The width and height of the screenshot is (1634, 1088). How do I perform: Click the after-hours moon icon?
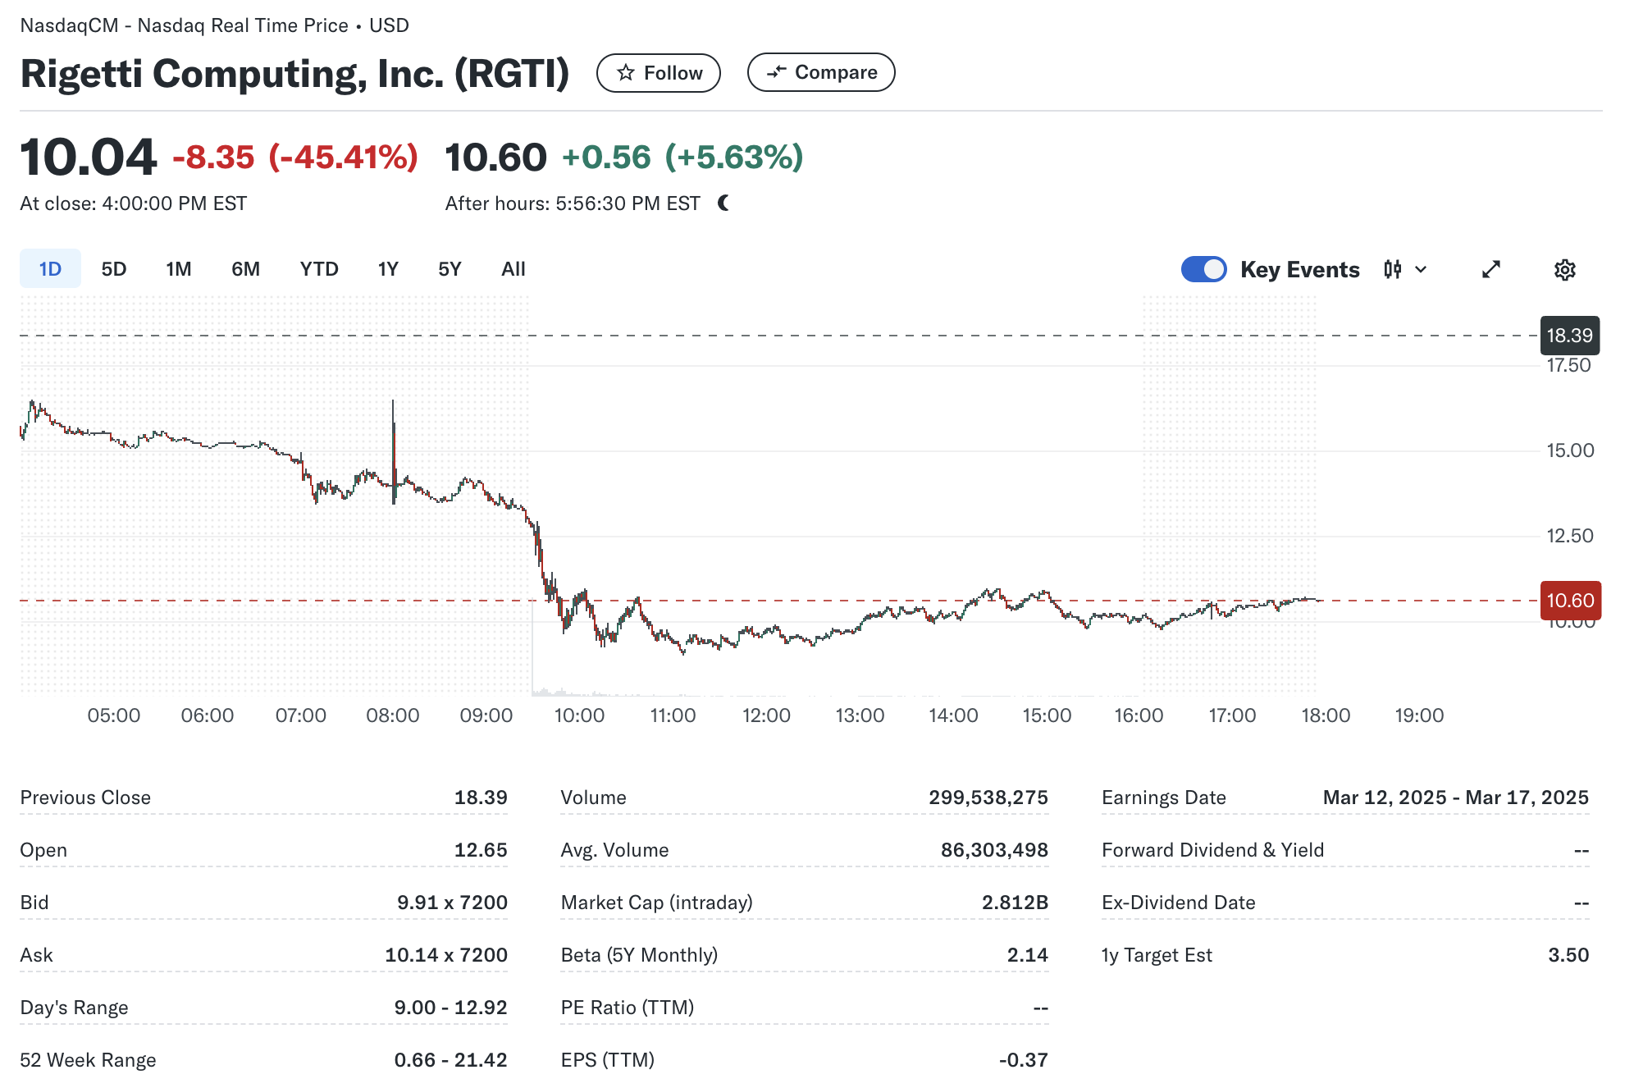coord(723,203)
